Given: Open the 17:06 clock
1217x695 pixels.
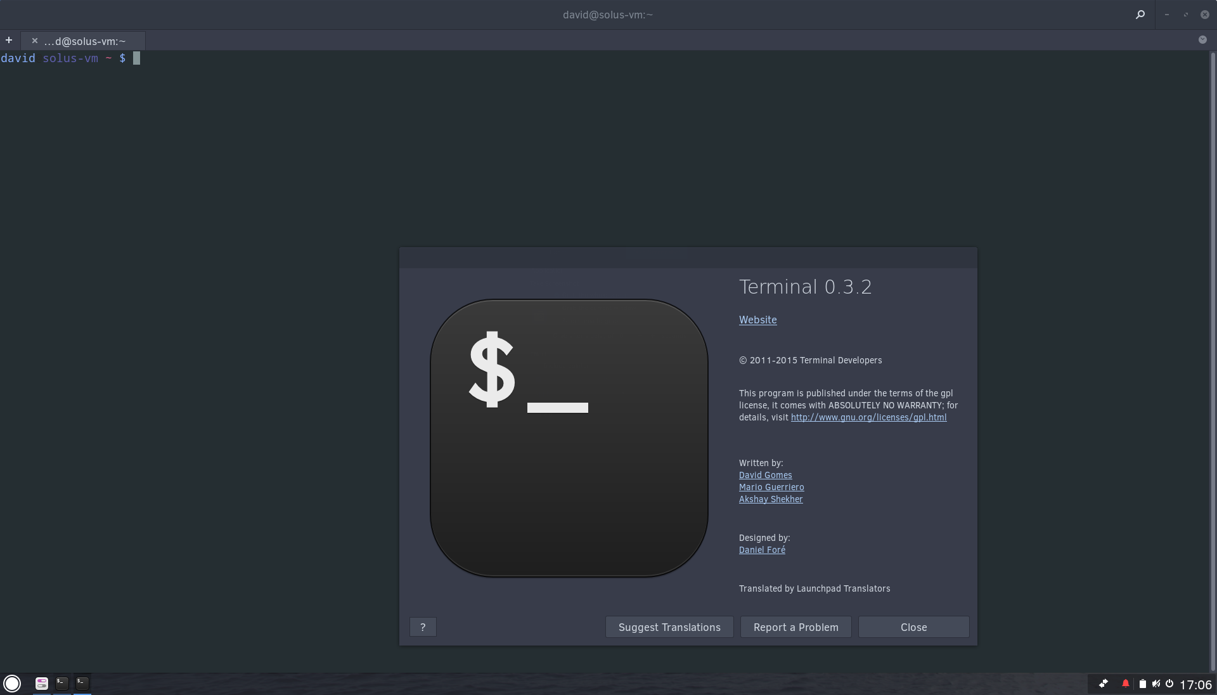Looking at the screenshot, I should (1195, 684).
